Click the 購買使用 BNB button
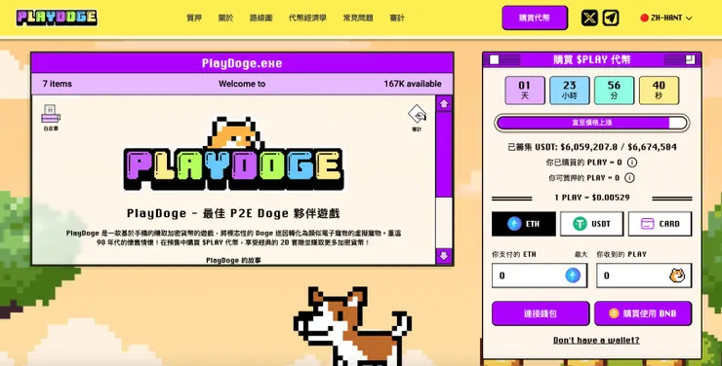Viewport: 722px width, 366px height. (x=643, y=313)
